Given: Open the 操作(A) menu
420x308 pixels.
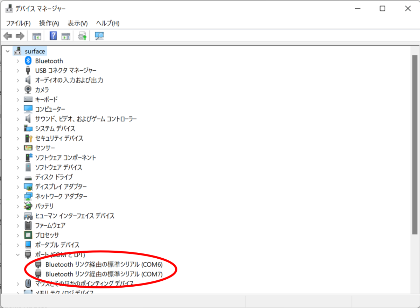Looking at the screenshot, I should 49,23.
